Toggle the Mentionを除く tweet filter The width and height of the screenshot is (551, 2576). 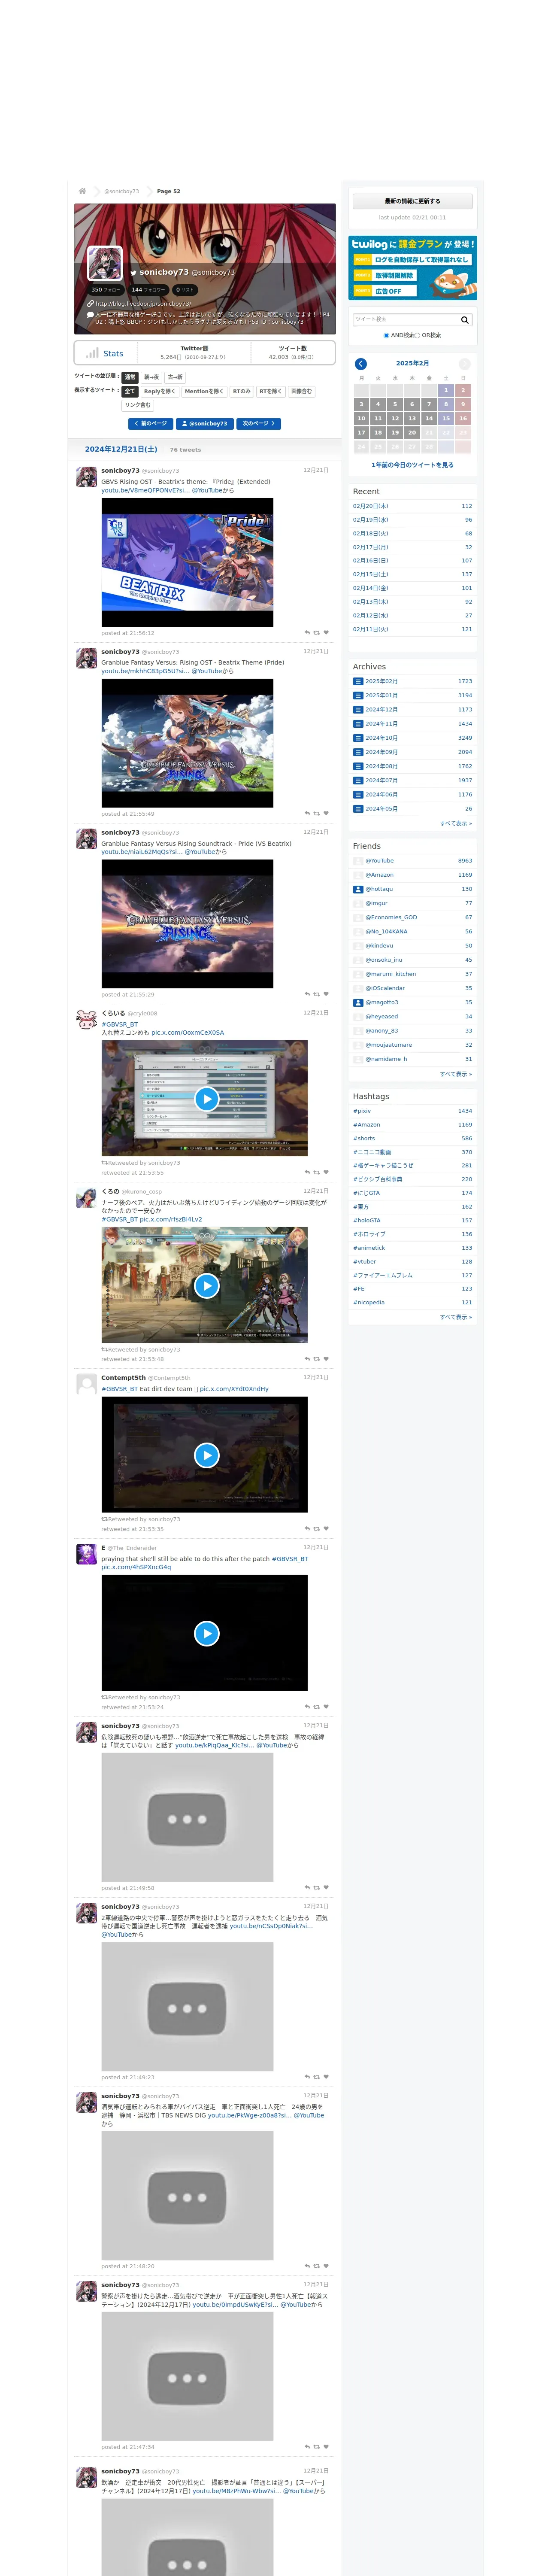(x=204, y=391)
